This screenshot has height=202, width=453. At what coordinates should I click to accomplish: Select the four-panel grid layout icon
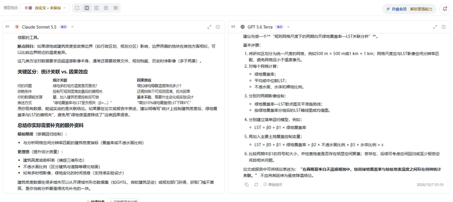click(x=106, y=8)
